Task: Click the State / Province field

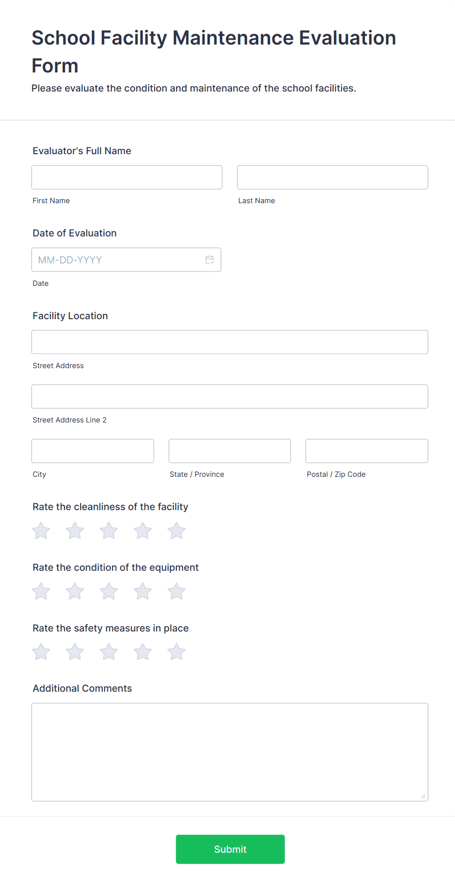Action: pyautogui.click(x=229, y=451)
